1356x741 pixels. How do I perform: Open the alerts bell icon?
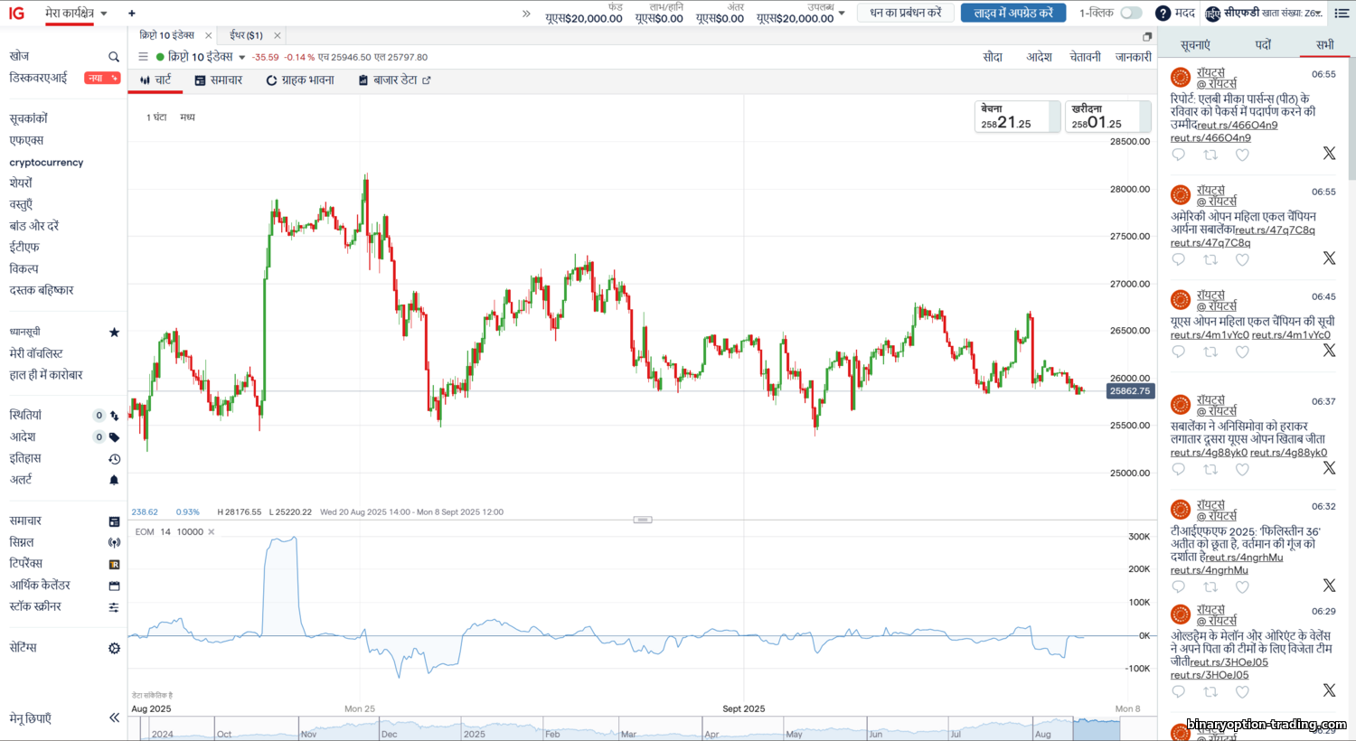(x=114, y=480)
